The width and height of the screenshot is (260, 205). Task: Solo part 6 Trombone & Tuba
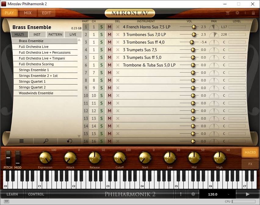click(x=102, y=65)
